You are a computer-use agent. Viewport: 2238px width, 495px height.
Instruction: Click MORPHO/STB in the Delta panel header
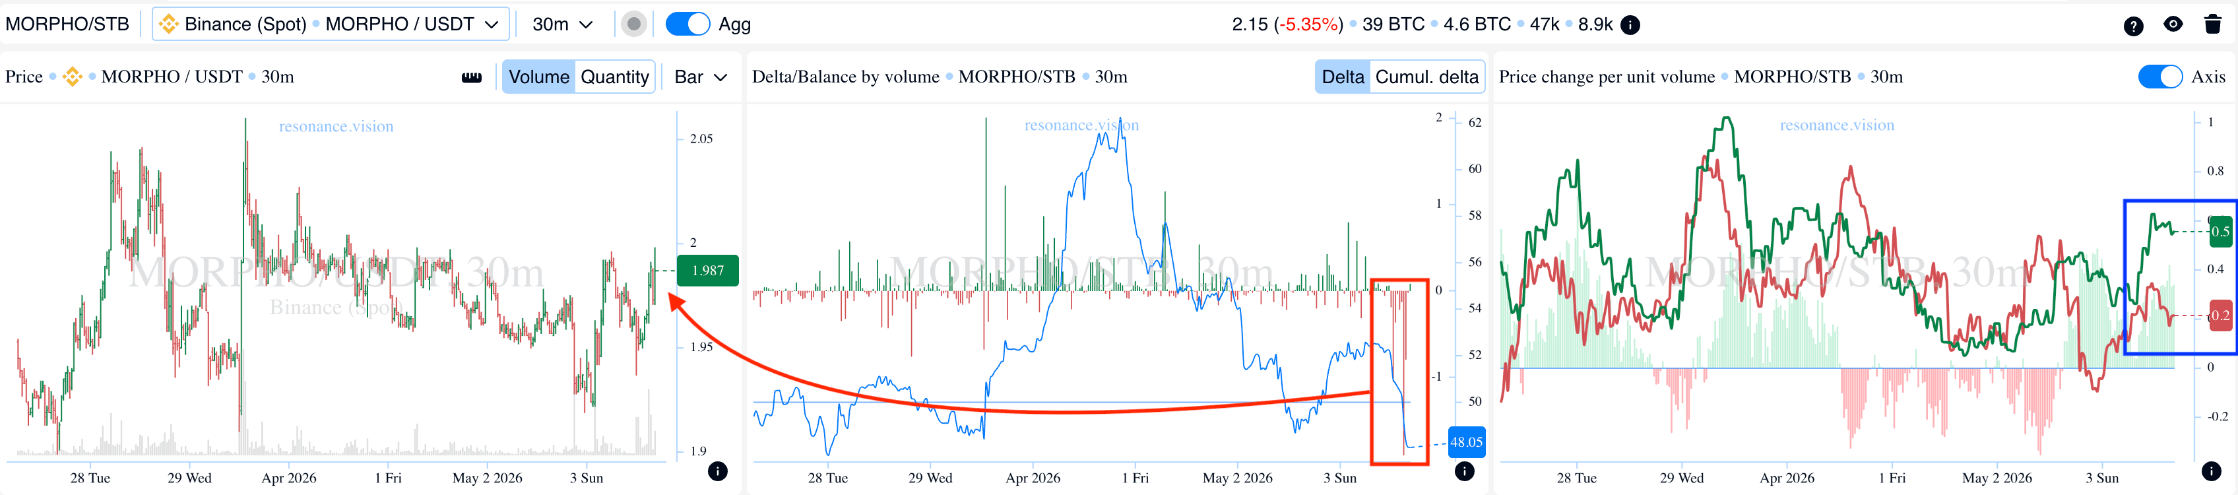(1017, 77)
